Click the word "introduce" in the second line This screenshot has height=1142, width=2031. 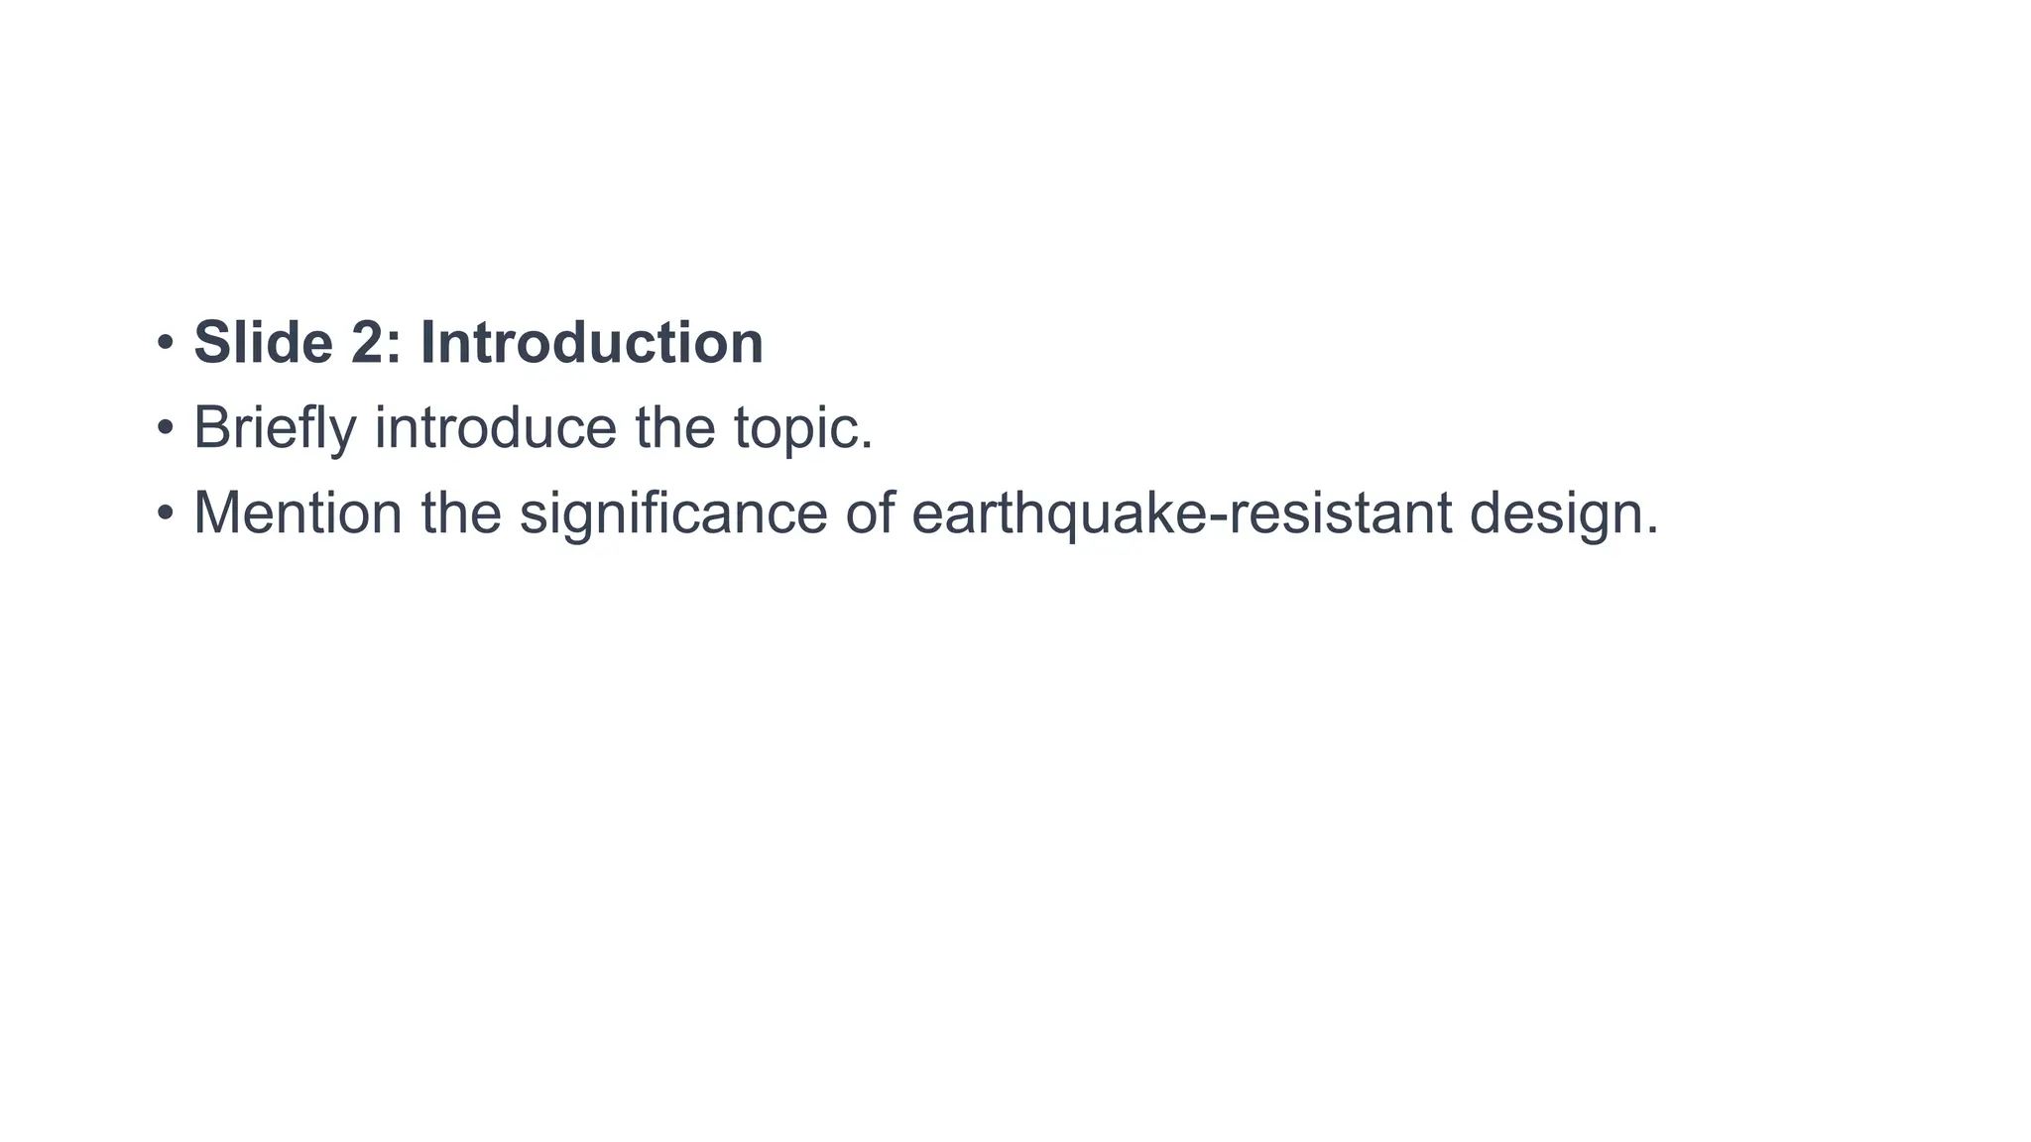click(x=495, y=428)
